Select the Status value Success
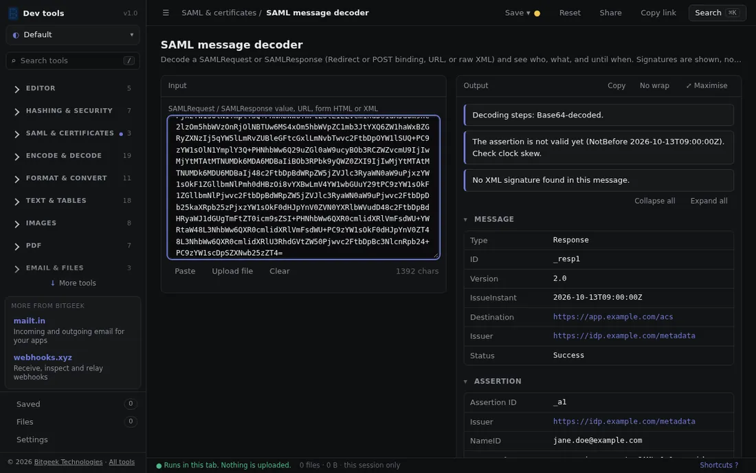 tap(568, 355)
